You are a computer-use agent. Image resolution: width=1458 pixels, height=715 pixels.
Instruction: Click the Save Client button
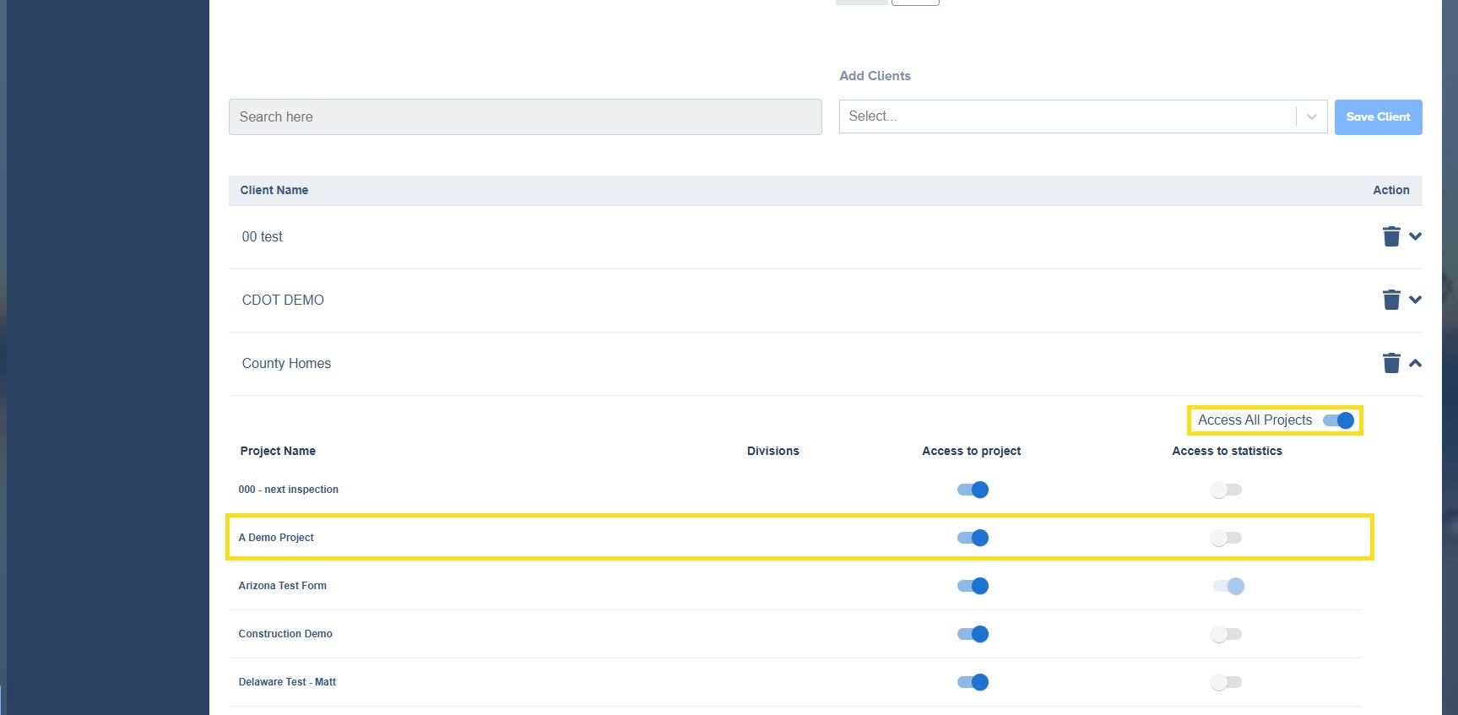pos(1378,116)
